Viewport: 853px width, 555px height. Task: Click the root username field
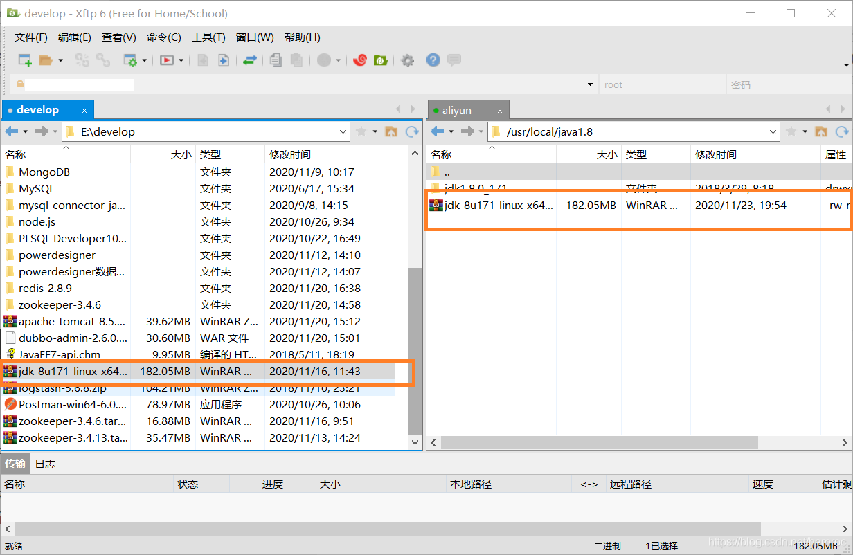pyautogui.click(x=661, y=84)
